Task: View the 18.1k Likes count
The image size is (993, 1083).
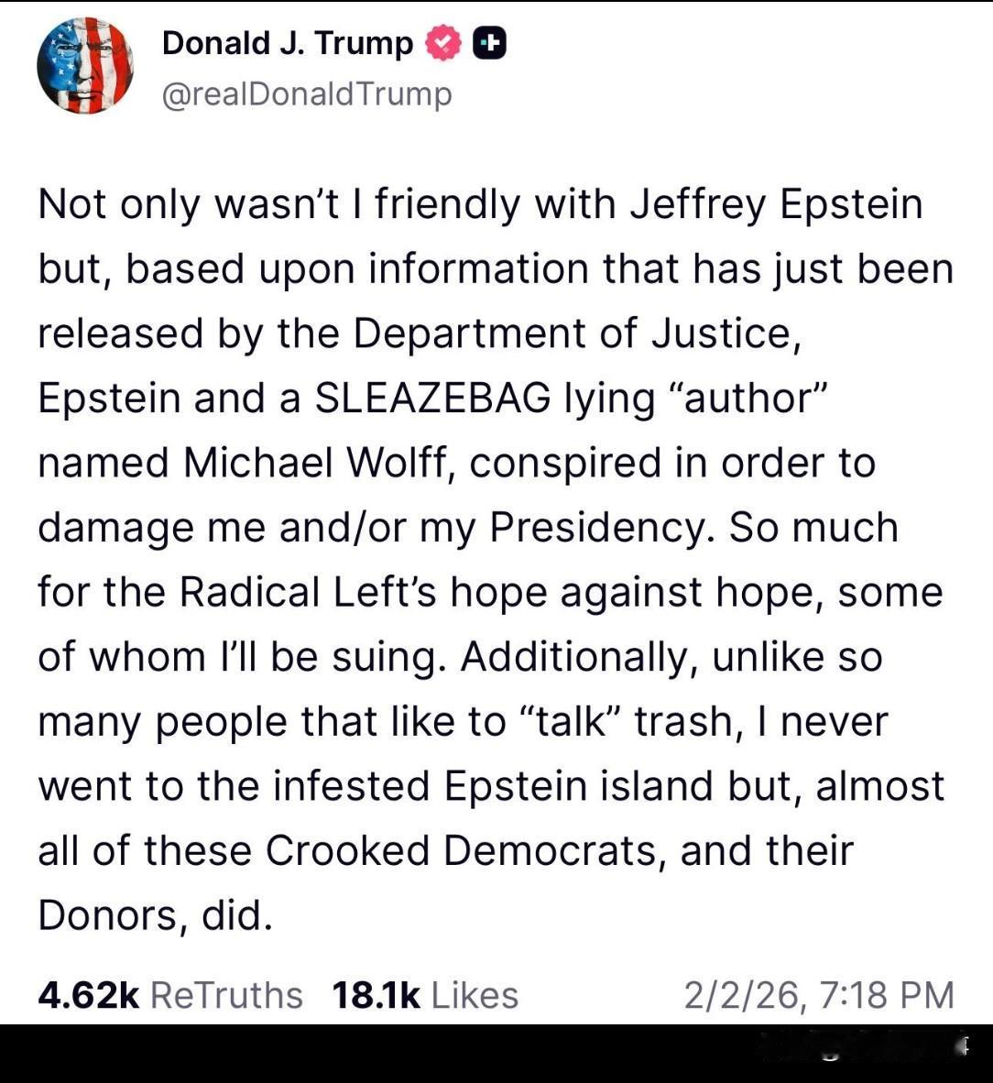Action: (376, 995)
